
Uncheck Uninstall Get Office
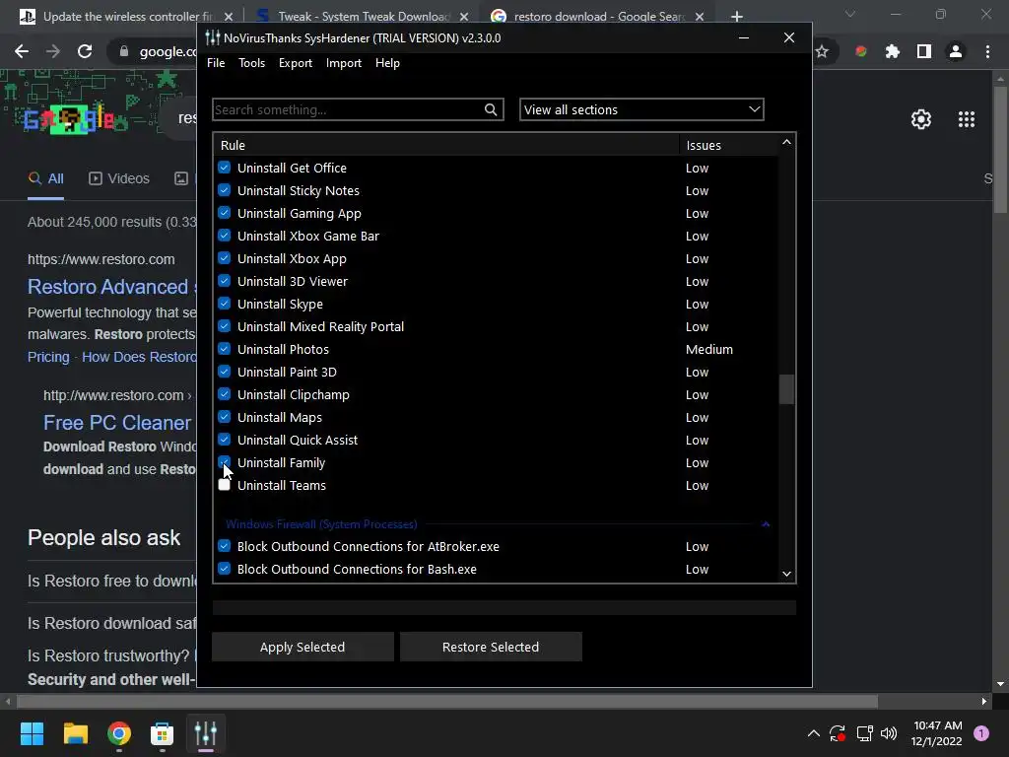coord(224,168)
